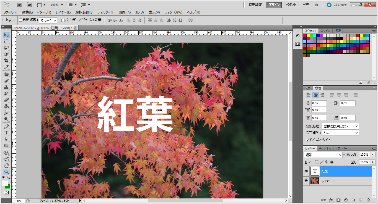
Task: Switch to the 写真 workspace
Action: (306, 5)
